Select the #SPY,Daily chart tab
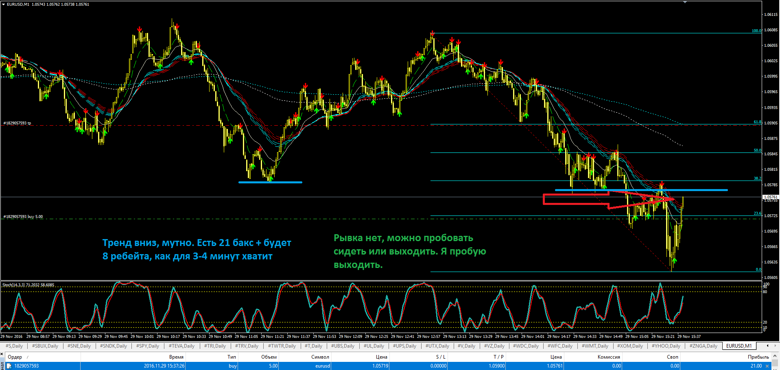 tap(147, 346)
